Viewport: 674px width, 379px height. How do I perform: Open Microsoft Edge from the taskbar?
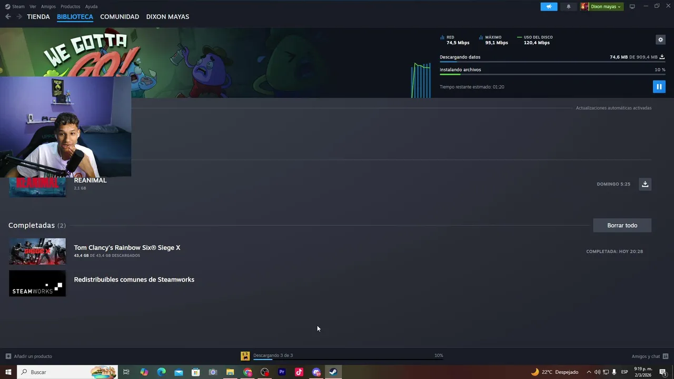coord(162,372)
